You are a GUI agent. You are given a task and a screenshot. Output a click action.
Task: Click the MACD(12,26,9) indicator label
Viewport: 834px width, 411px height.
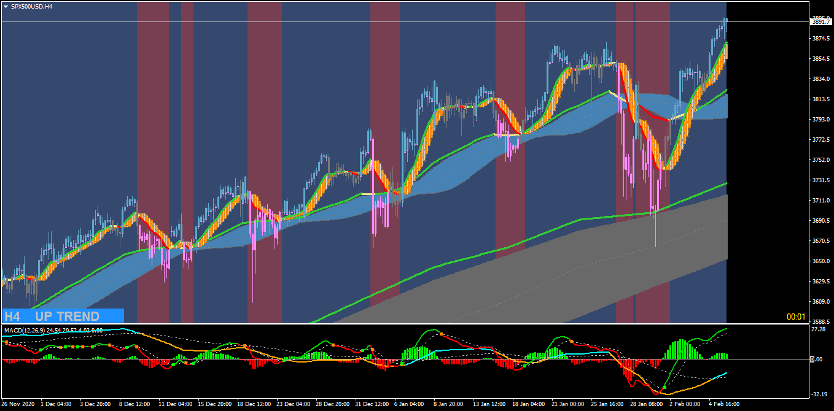point(53,331)
